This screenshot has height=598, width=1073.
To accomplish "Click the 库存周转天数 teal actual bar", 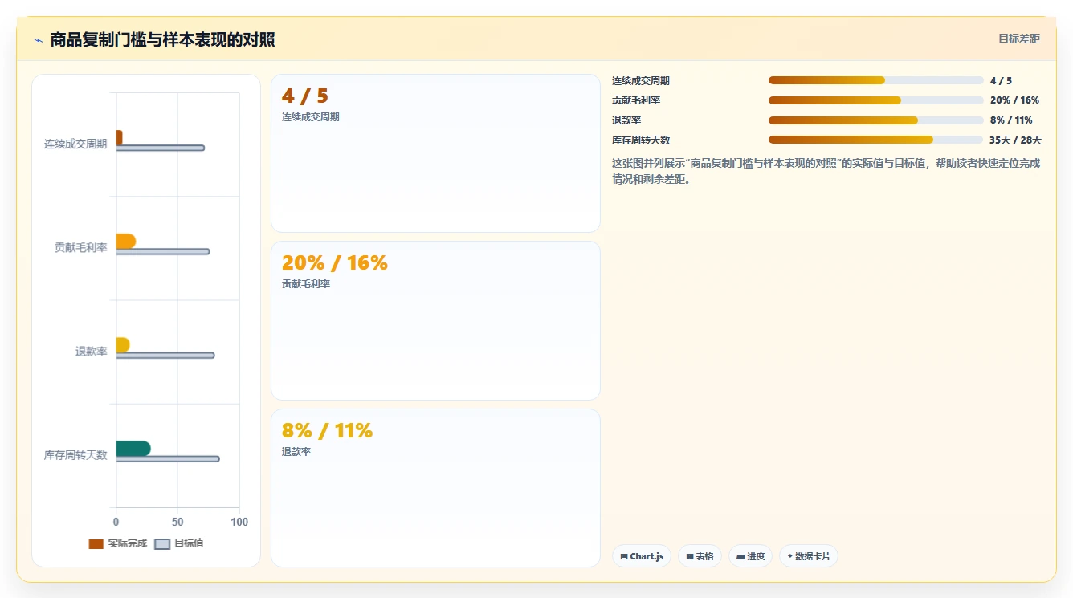I will tap(133, 449).
